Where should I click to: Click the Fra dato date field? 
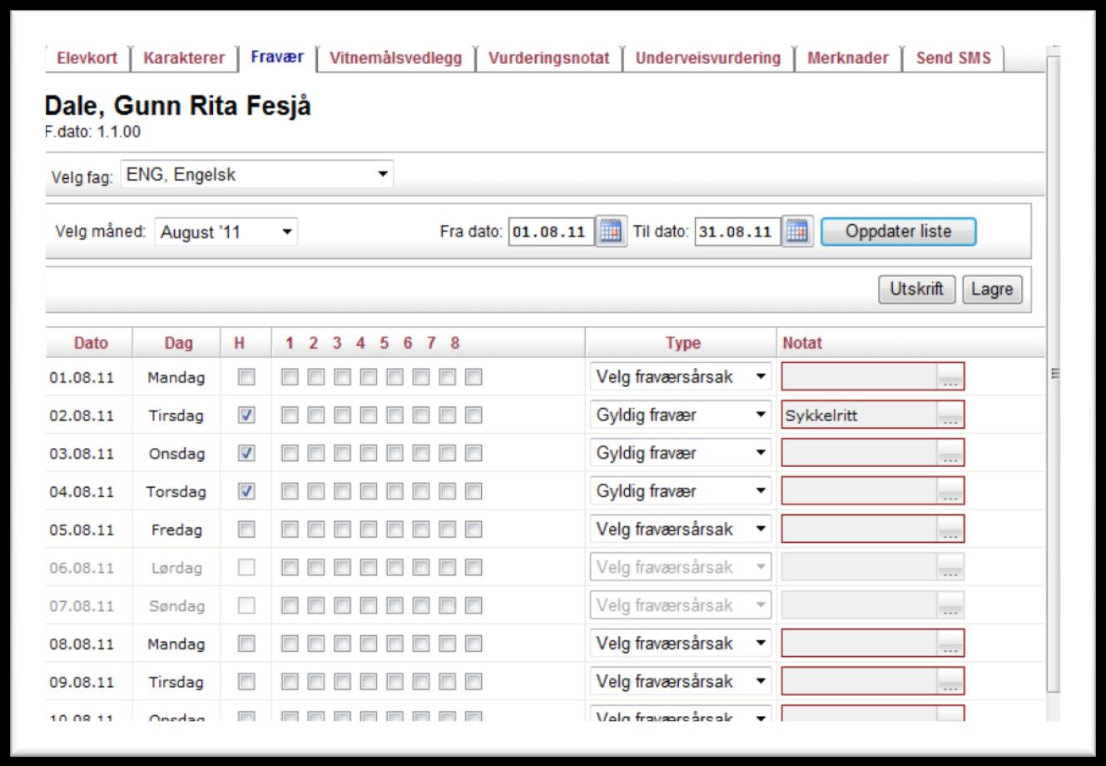coord(551,231)
